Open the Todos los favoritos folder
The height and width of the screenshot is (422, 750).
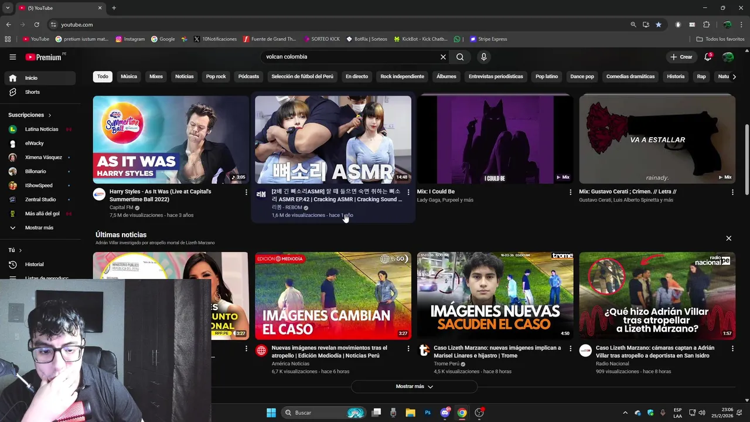(720, 39)
